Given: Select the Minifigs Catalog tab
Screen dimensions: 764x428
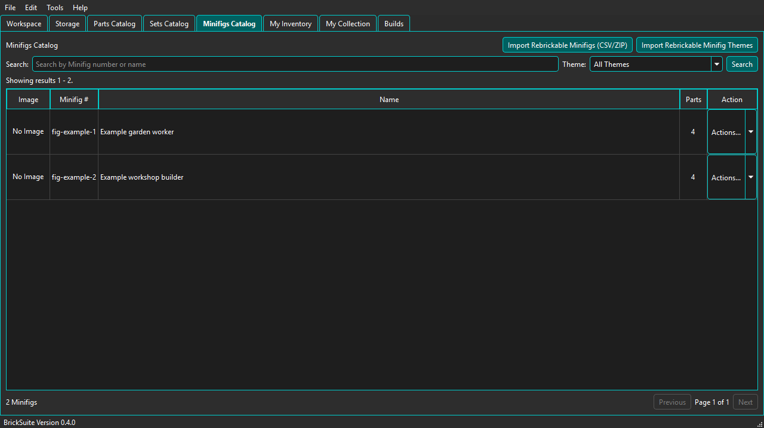Looking at the screenshot, I should [x=229, y=24].
